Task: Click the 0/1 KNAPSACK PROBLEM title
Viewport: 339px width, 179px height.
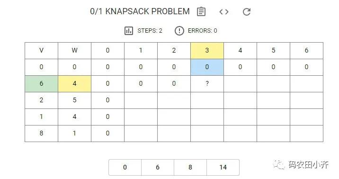Action: click(140, 11)
